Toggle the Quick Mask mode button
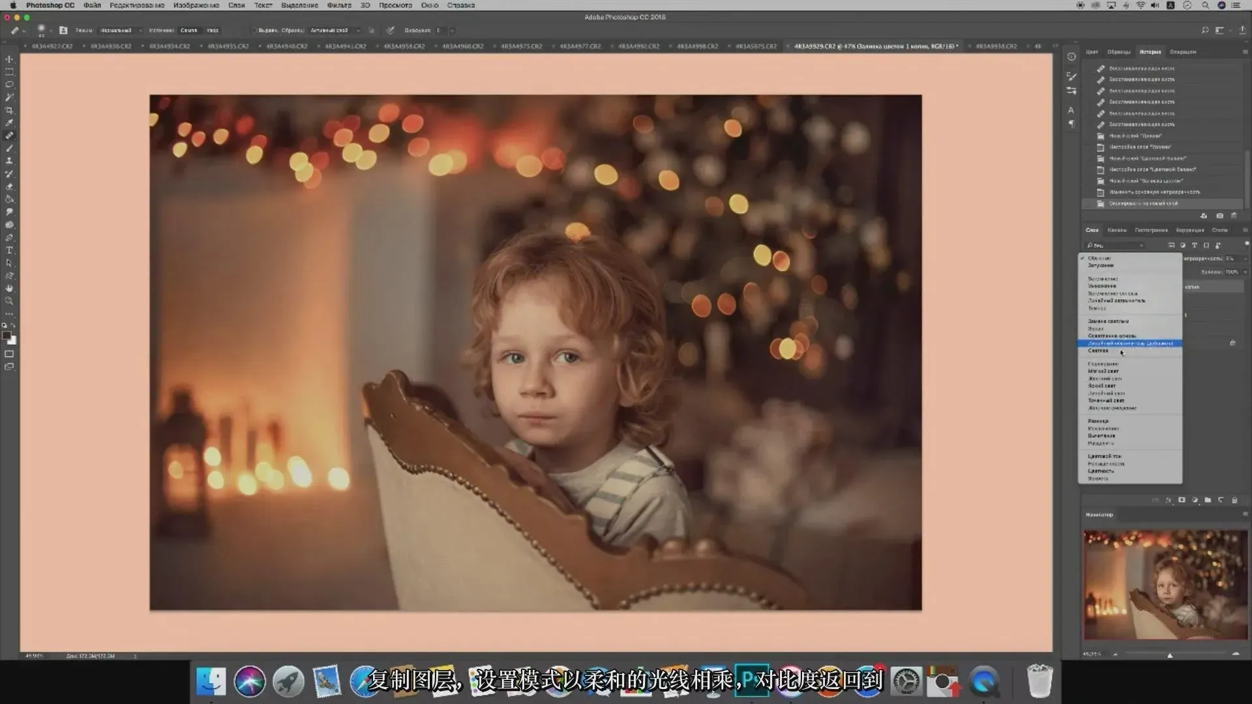This screenshot has width=1252, height=704. [x=9, y=354]
